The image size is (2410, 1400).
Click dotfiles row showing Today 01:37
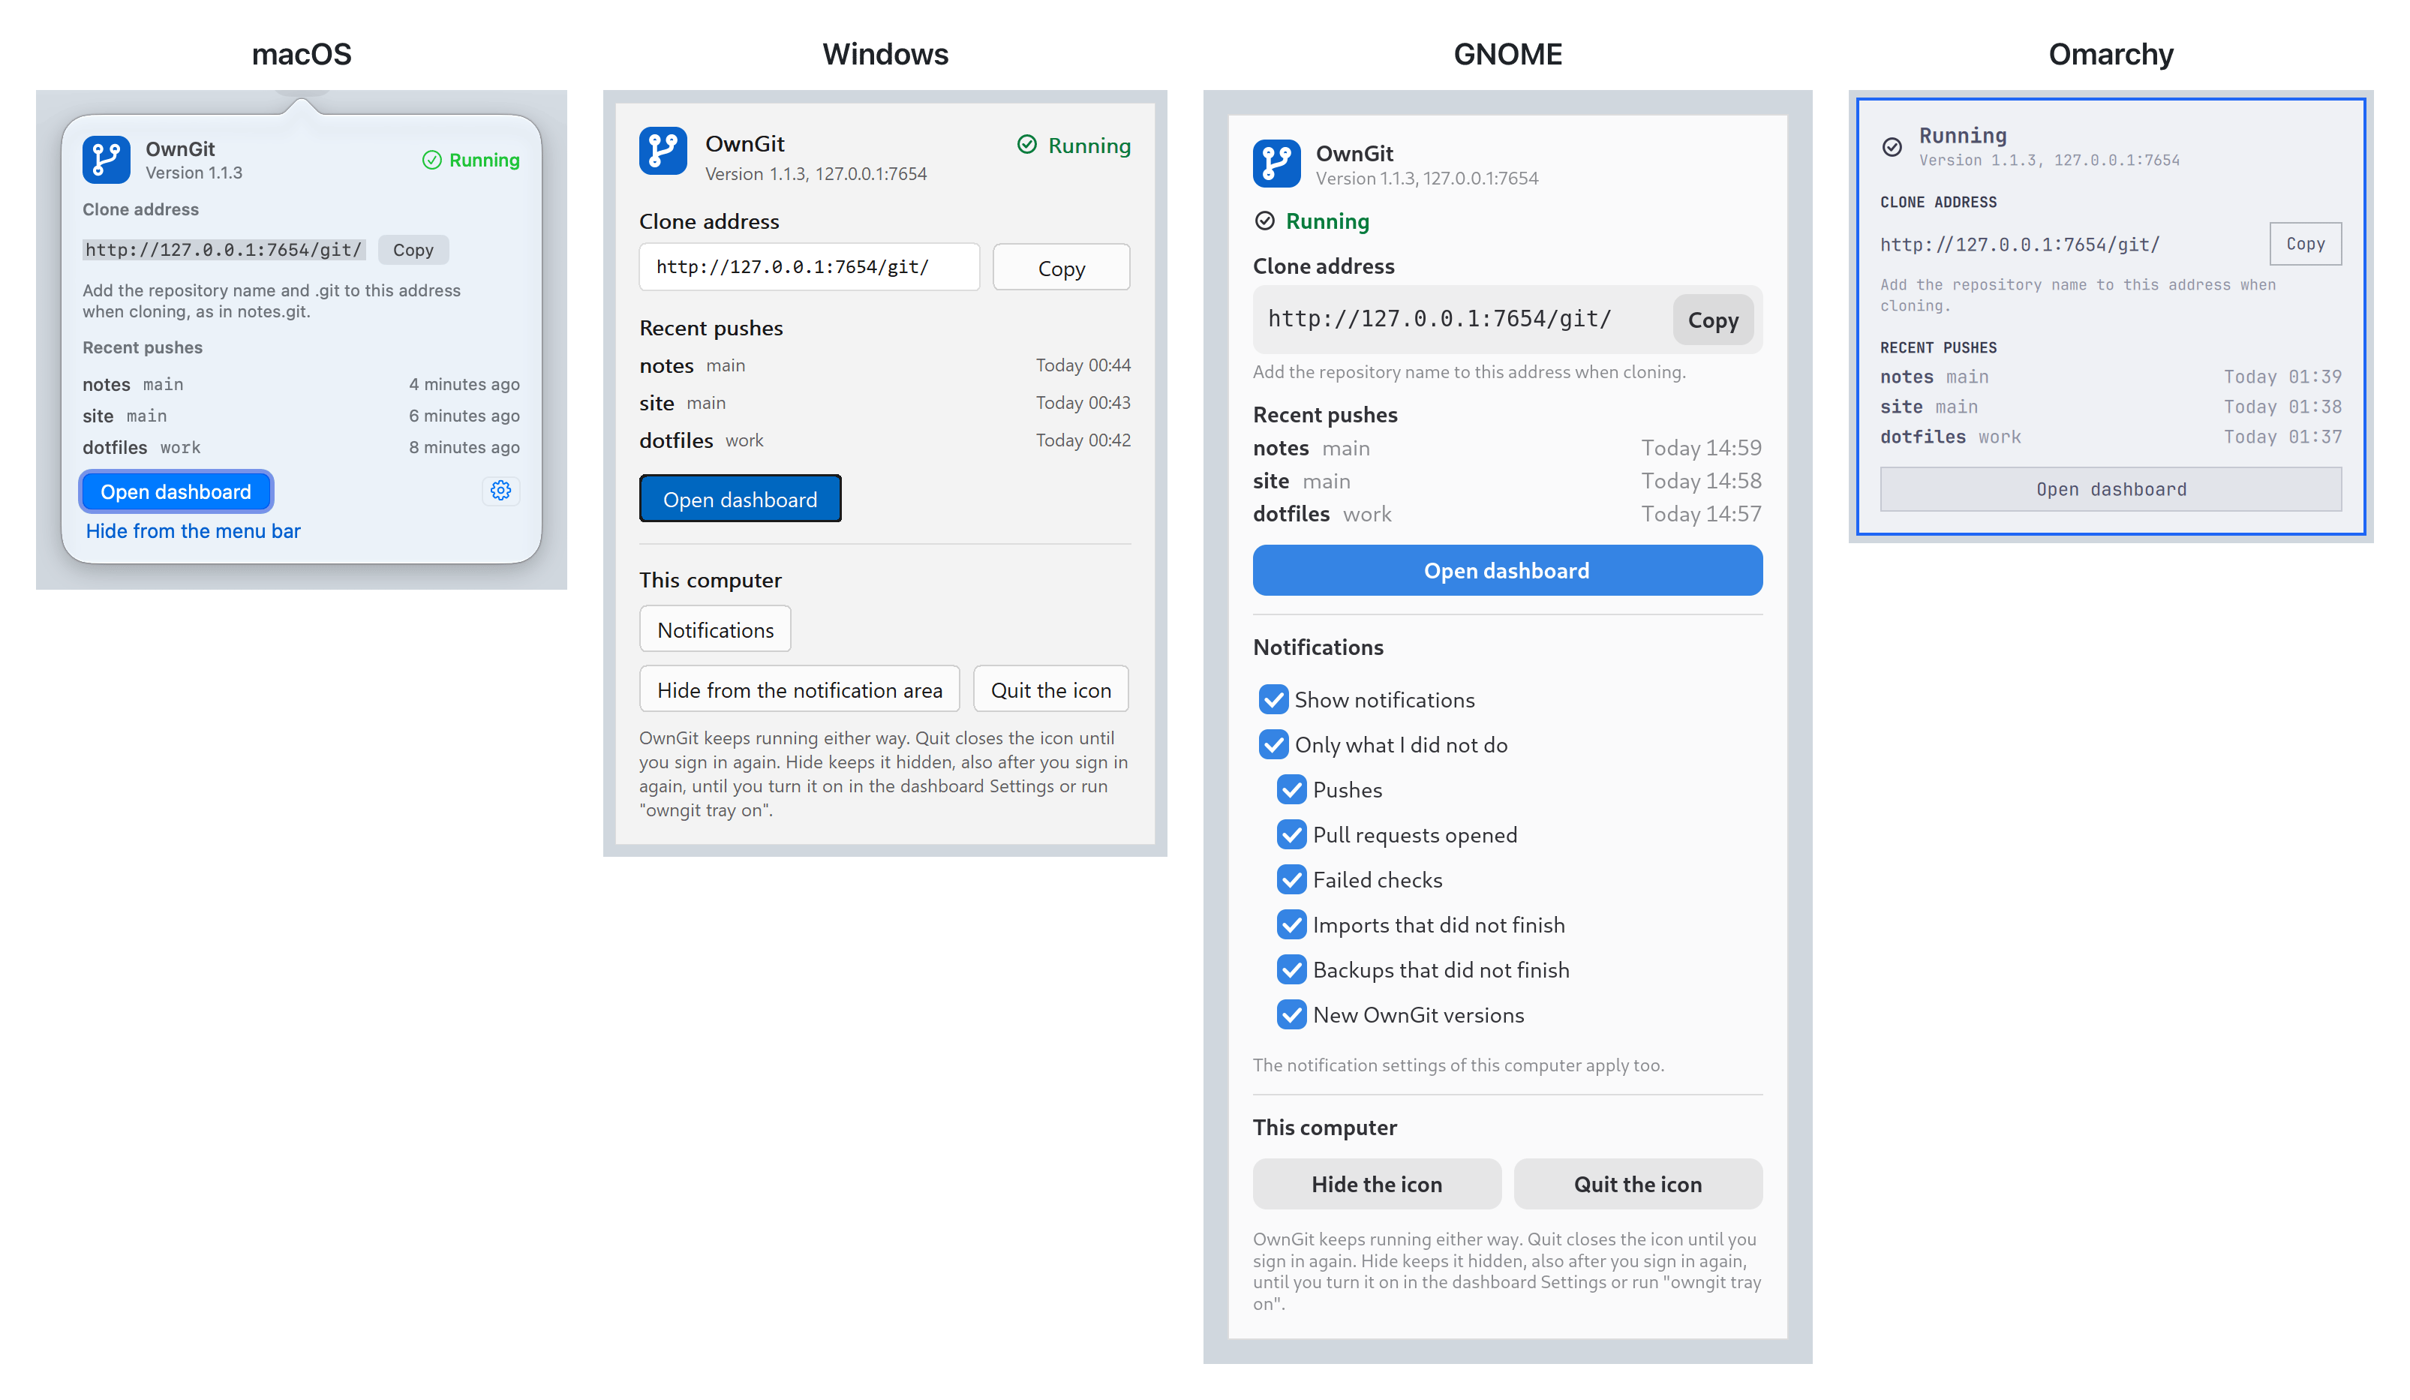(2111, 437)
